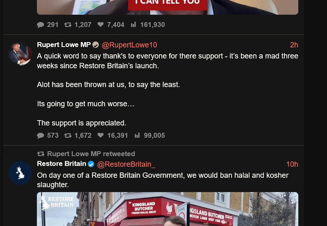Click the retweet icon showing 1,207
This screenshot has height=226, width=327.
(68, 25)
